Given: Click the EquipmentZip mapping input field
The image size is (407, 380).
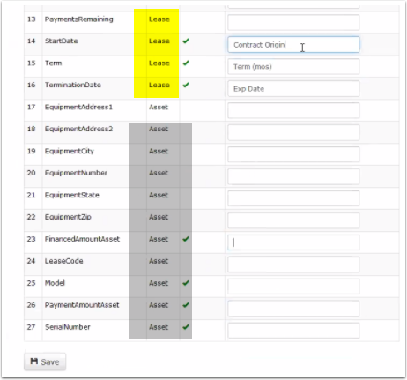Looking at the screenshot, I should 293,220.
